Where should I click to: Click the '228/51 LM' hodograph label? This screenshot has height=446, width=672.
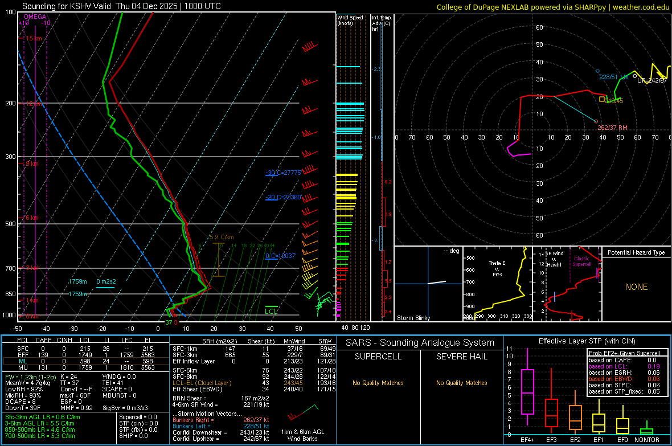coord(614,77)
